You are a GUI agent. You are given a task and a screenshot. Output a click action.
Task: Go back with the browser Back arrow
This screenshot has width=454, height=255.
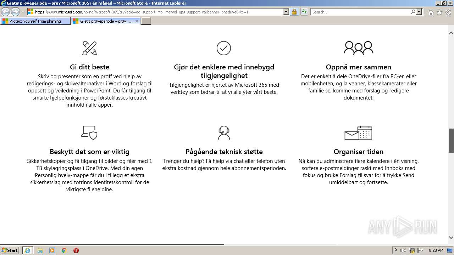tap(6, 12)
